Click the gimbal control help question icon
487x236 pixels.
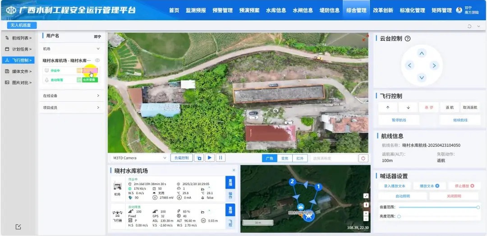click(x=408, y=39)
